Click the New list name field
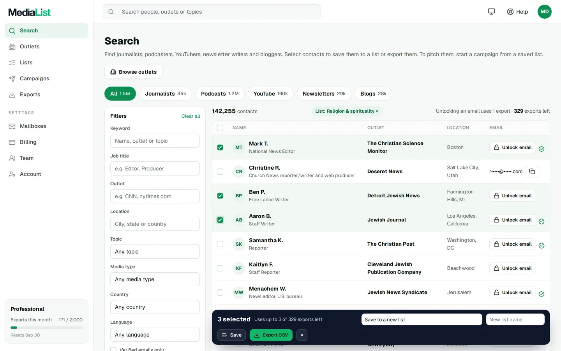The height and width of the screenshot is (351, 561). tap(515, 319)
